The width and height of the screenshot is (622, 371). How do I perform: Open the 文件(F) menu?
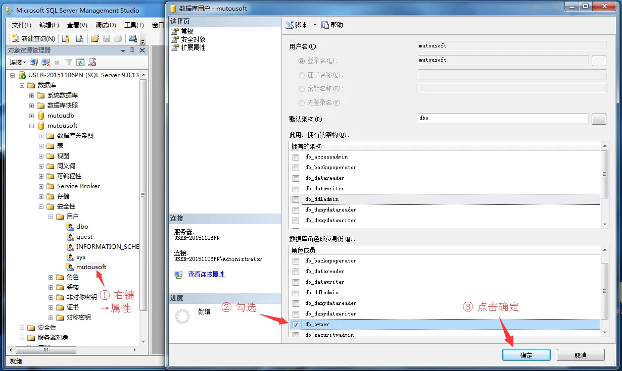coord(22,25)
